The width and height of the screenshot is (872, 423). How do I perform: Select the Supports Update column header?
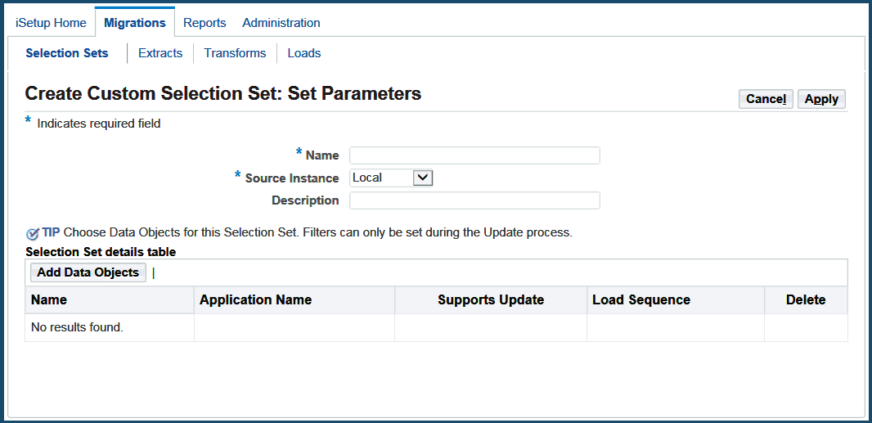(x=491, y=300)
